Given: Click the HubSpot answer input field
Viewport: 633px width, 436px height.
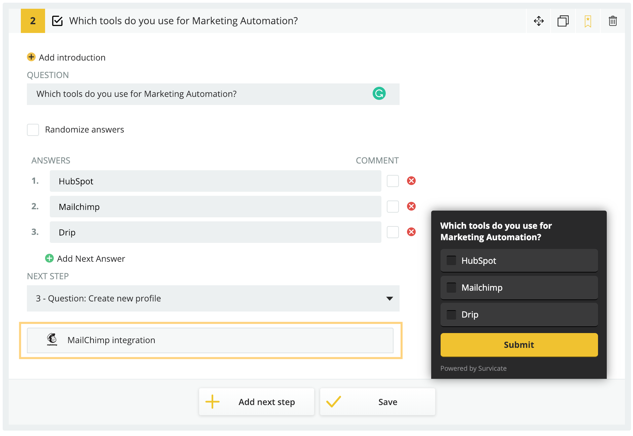Looking at the screenshot, I should coord(216,181).
